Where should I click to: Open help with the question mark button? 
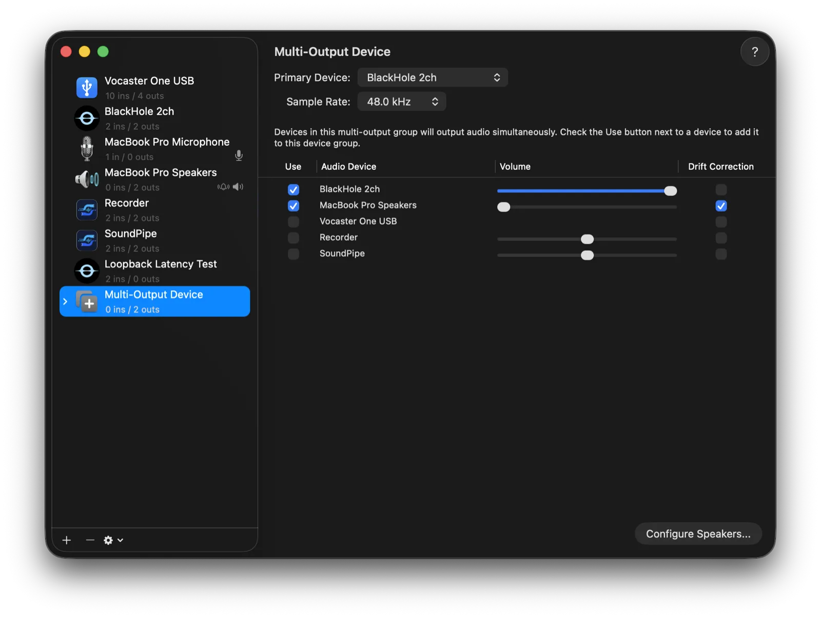[x=754, y=52]
